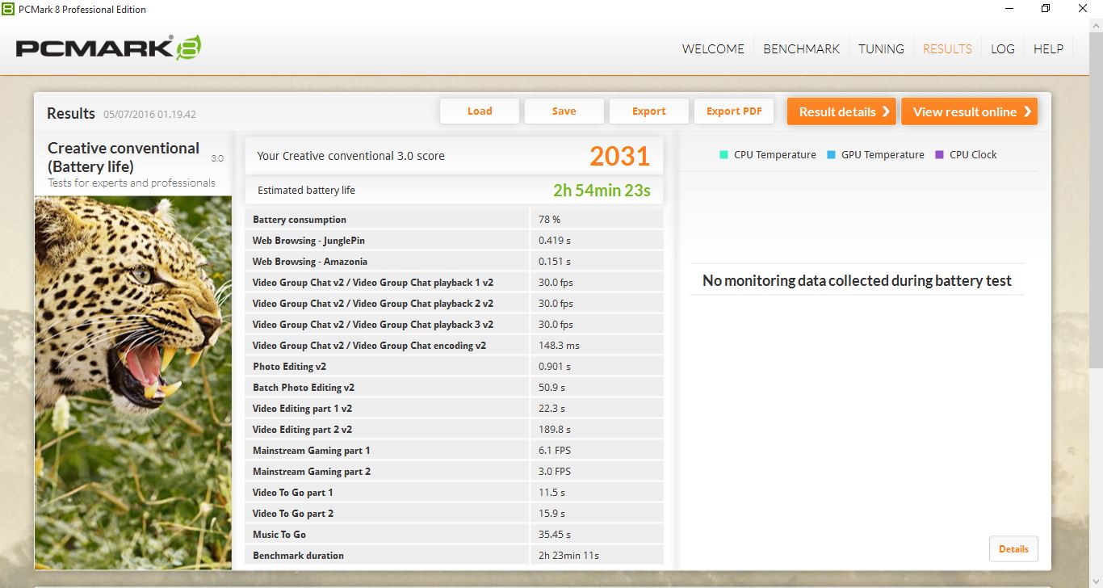The height and width of the screenshot is (588, 1103).
Task: Toggle the CPU Temperature legend swatch
Action: [723, 155]
